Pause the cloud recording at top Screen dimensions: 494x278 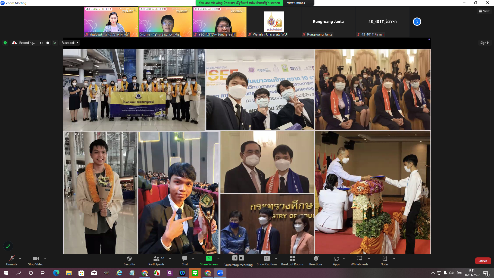pos(41,43)
